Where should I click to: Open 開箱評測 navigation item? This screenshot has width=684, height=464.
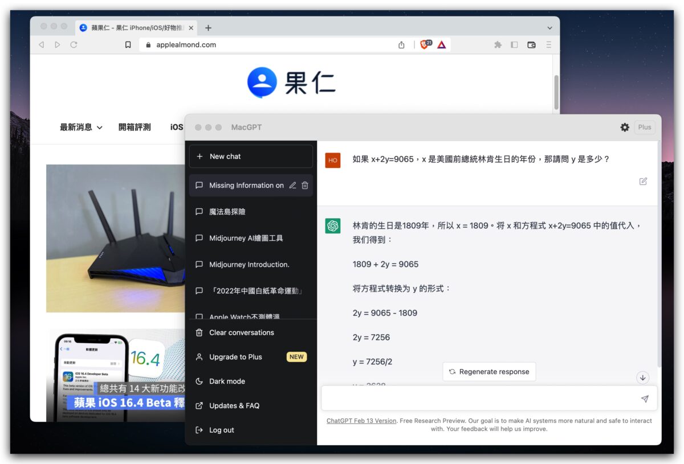coord(135,128)
